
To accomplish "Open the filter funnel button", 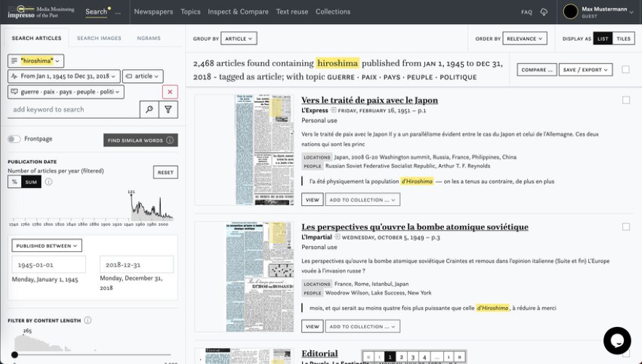I will 168,109.
